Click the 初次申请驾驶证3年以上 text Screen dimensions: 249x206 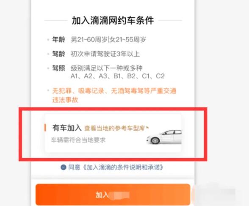click(105, 54)
